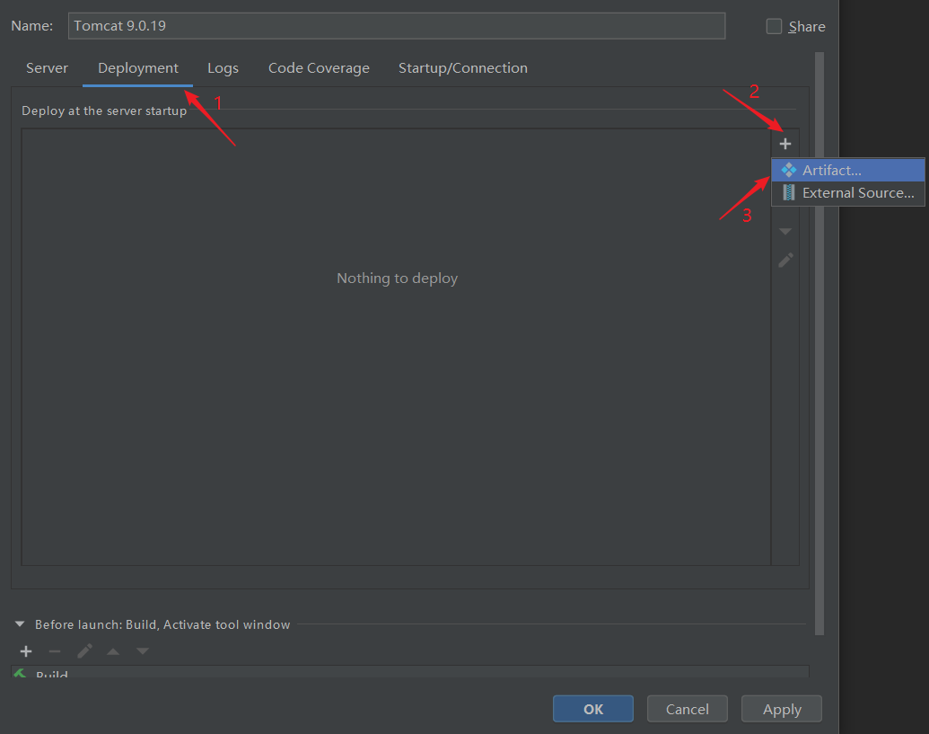Click the Name field containing Tomcat 9.0.19
This screenshot has height=734, width=929.
point(397,26)
